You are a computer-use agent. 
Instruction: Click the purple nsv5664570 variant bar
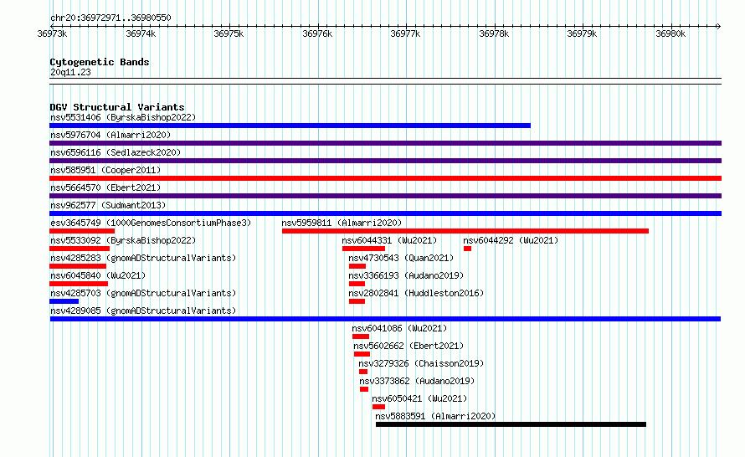385,196
